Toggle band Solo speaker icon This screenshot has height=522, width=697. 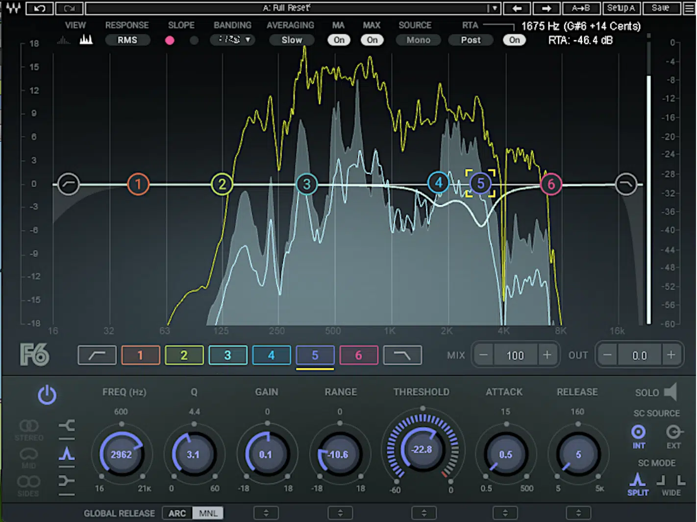tap(671, 392)
